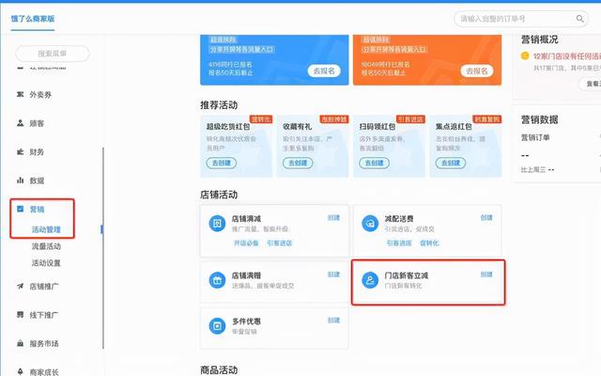Click the 门店新客立减 person icon
601x376 pixels.
[x=370, y=280]
